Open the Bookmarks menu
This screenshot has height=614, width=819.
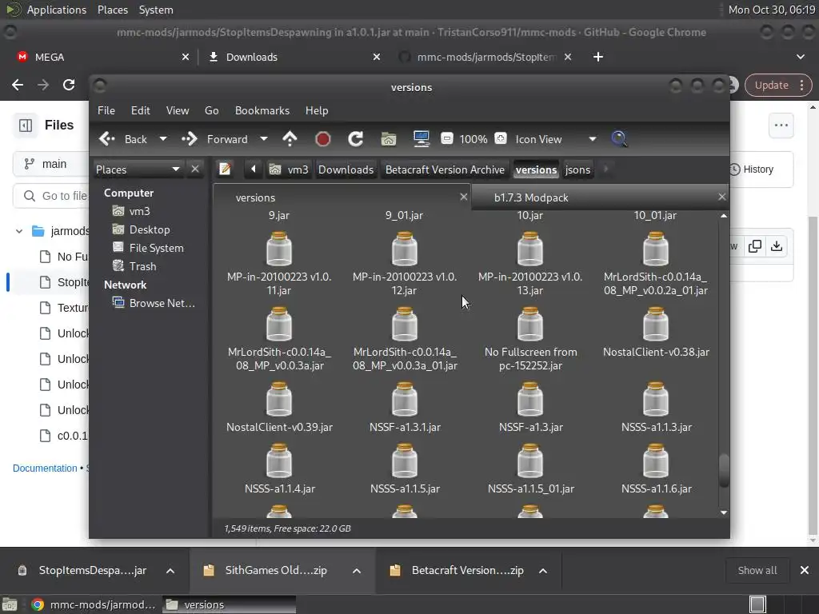click(x=262, y=110)
